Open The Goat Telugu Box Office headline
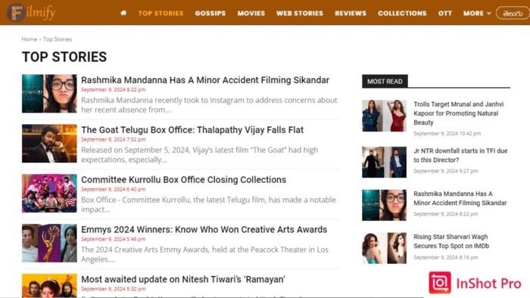Viewport: 530px width, 298px height. [192, 130]
